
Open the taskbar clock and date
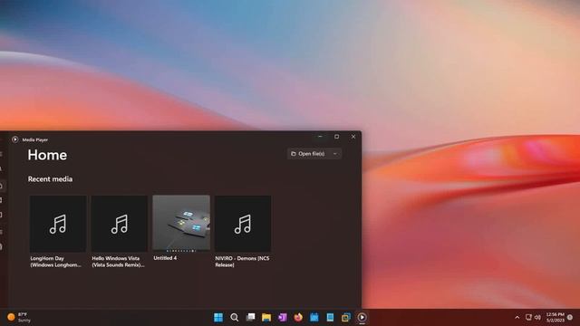click(556, 317)
